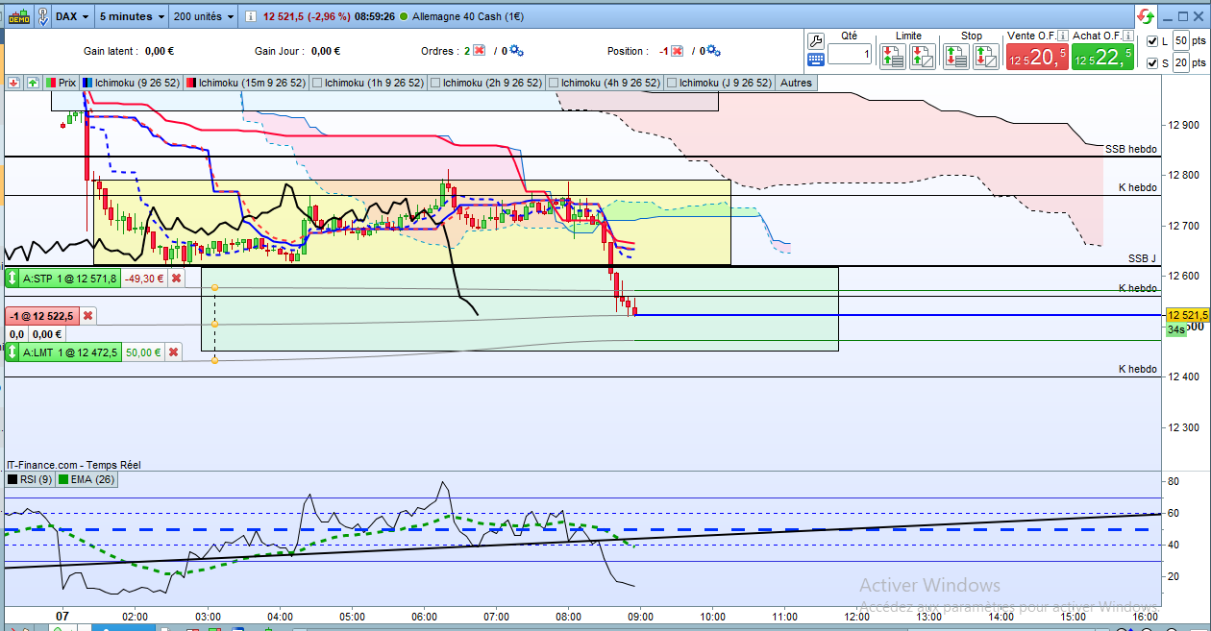
Task: Select the Ichimoku (15m 9 26 52) tab
Action: 248,83
